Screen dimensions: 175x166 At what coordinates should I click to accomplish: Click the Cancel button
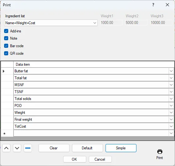(x=100, y=159)
